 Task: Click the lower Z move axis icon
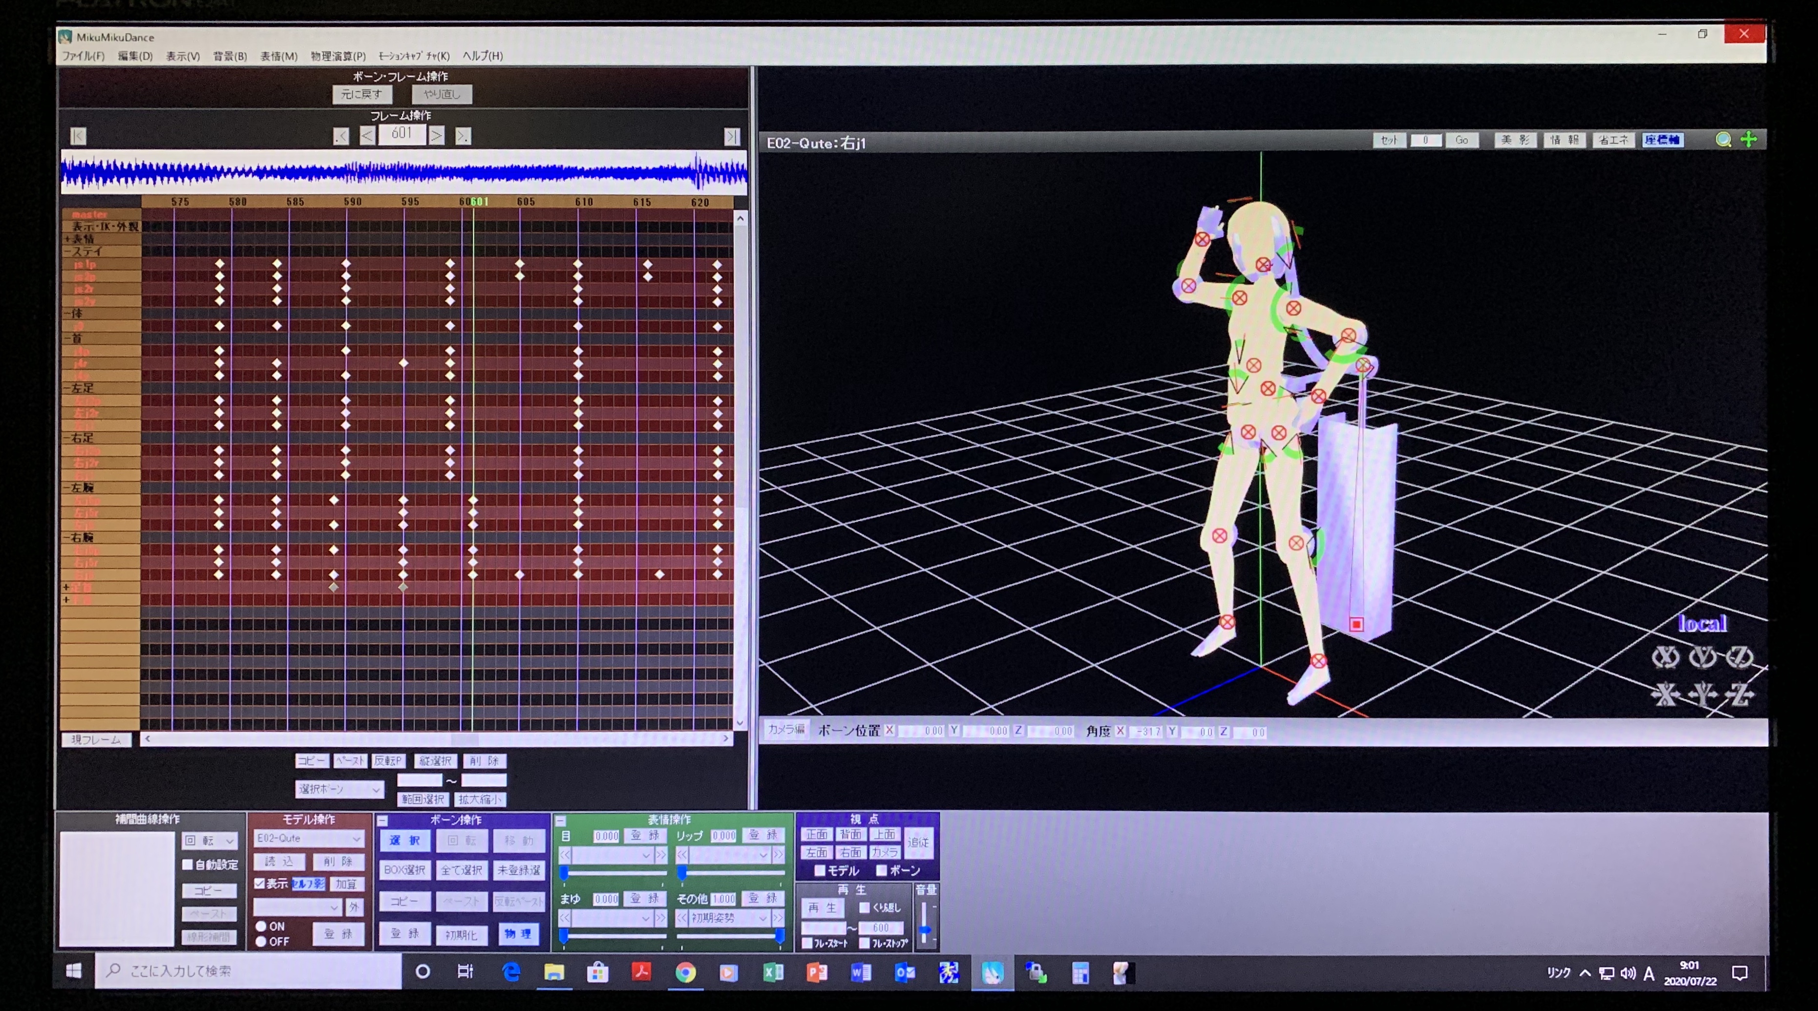tap(1739, 694)
